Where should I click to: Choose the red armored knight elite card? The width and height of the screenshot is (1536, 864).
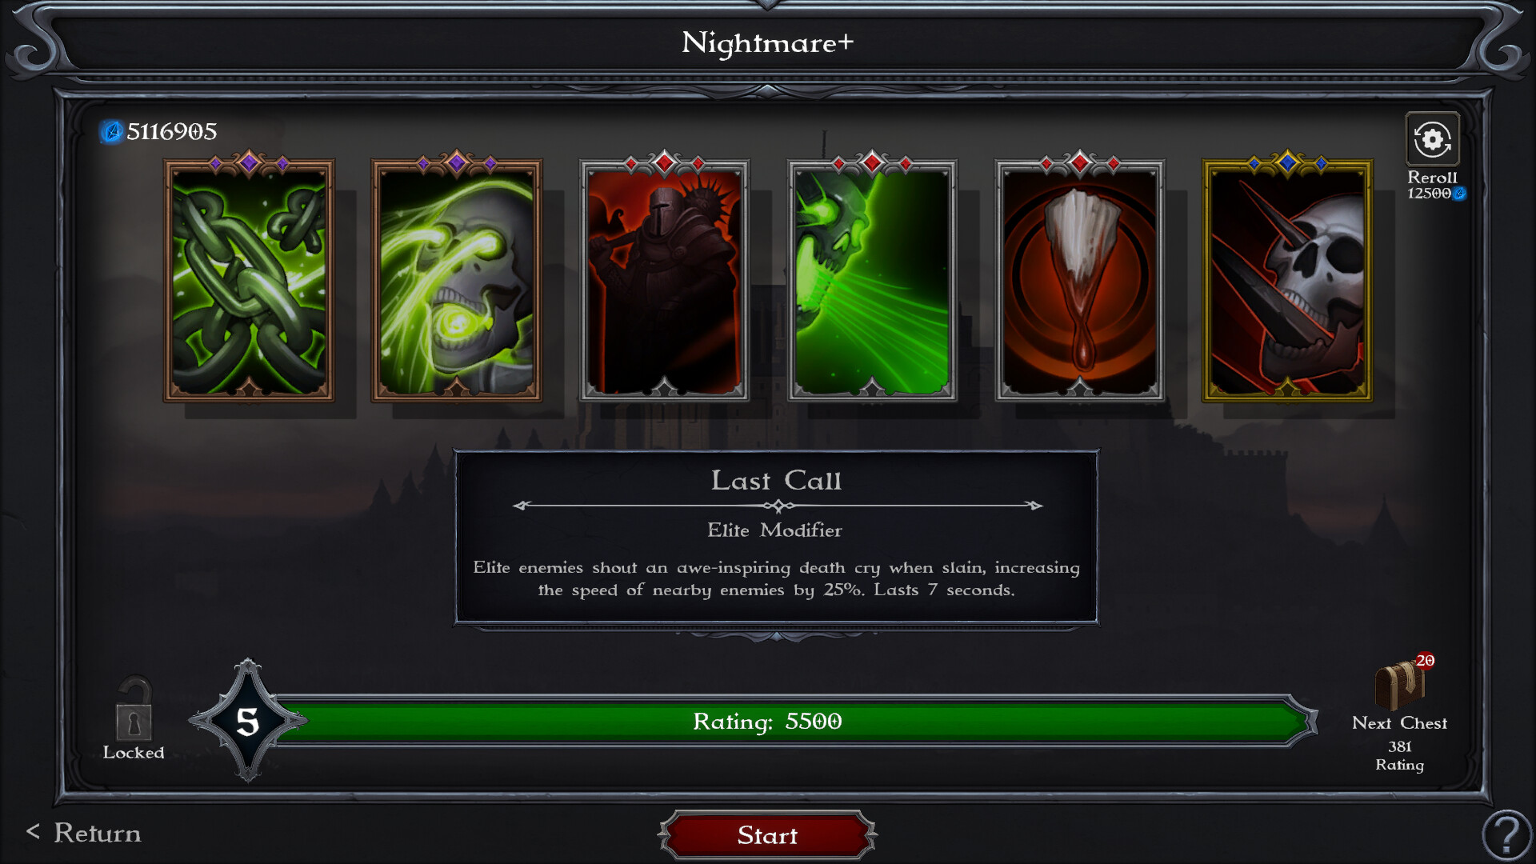click(x=664, y=279)
